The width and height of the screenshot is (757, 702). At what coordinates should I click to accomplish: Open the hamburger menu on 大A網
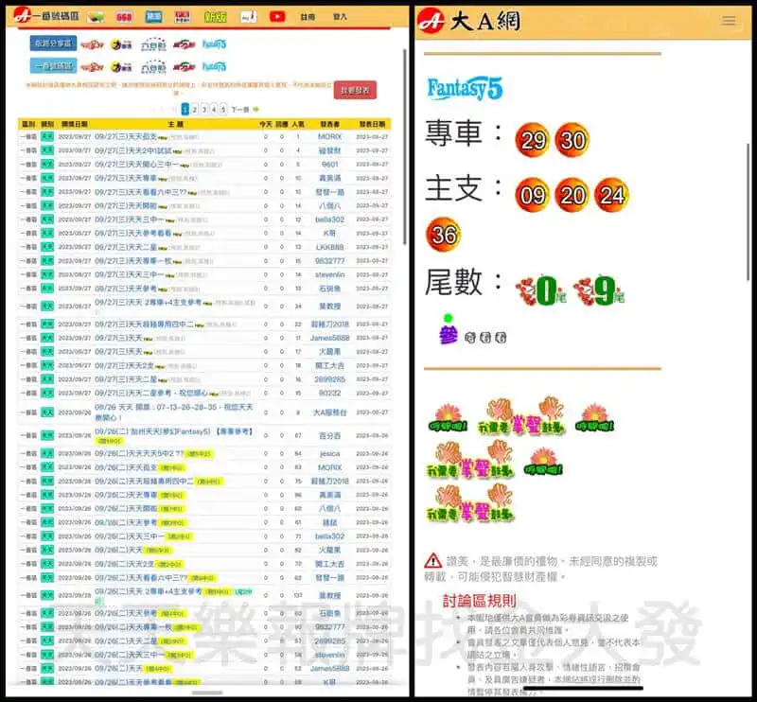click(x=728, y=20)
